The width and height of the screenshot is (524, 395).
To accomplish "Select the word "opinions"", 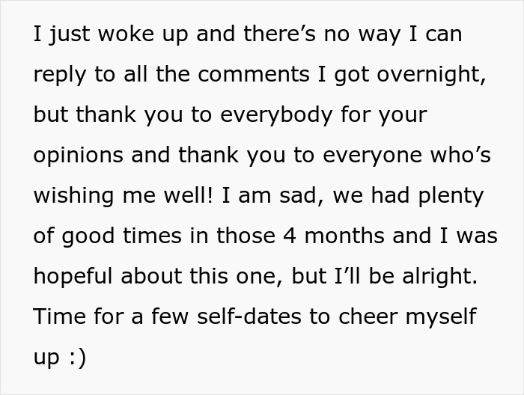I will pos(77,156).
